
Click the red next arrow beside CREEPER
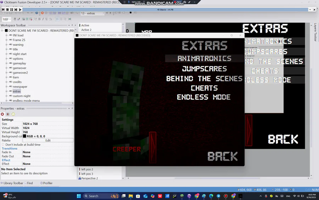coord(152,147)
